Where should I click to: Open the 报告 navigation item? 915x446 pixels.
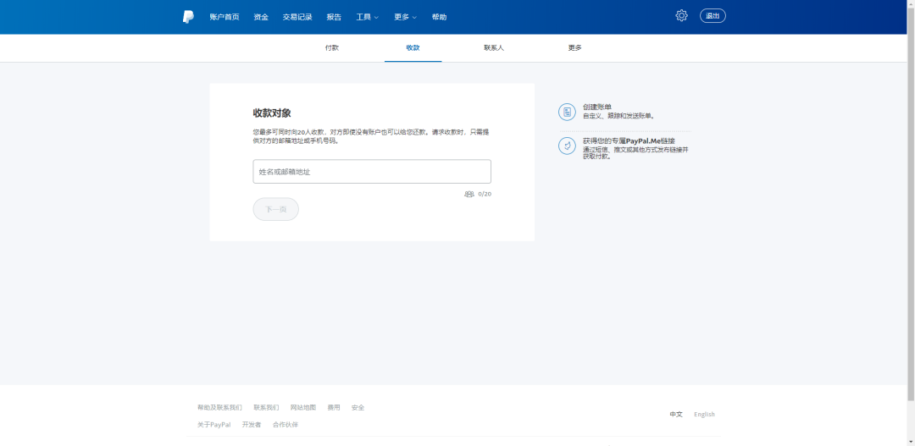335,17
